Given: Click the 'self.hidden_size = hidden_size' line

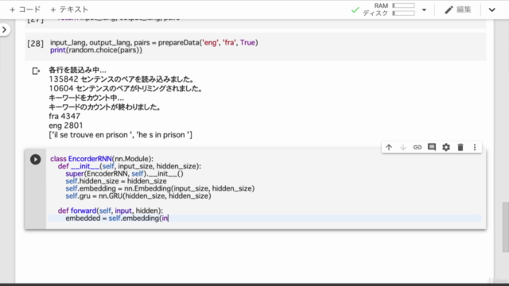Looking at the screenshot, I should (x=116, y=181).
